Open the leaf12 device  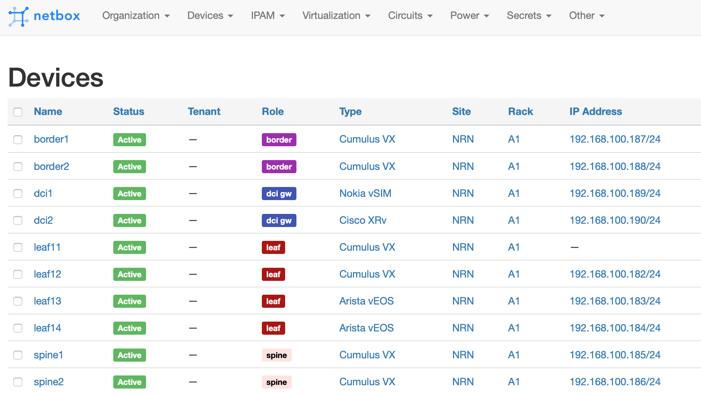pos(47,274)
